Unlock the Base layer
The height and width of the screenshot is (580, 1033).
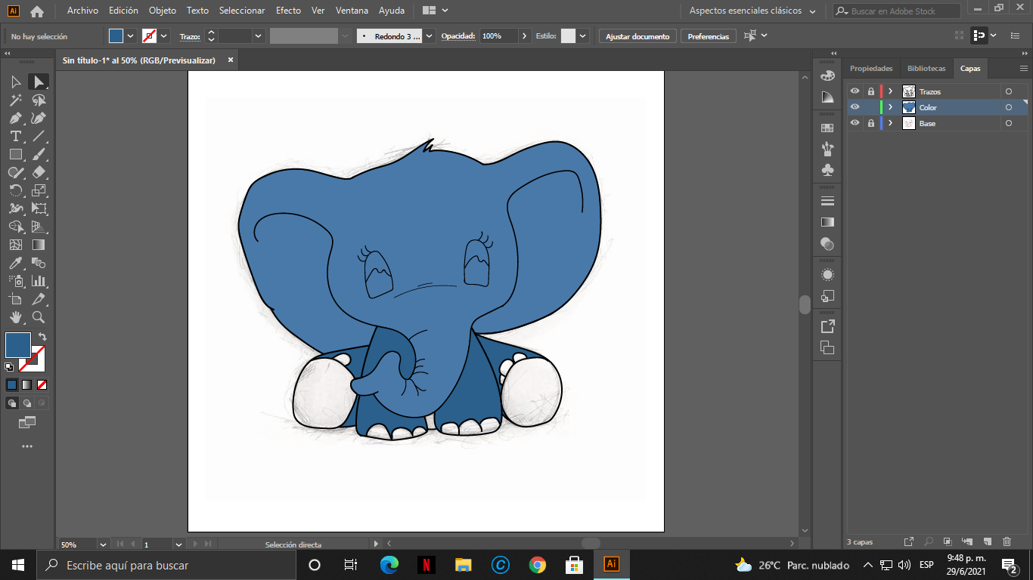click(x=870, y=123)
